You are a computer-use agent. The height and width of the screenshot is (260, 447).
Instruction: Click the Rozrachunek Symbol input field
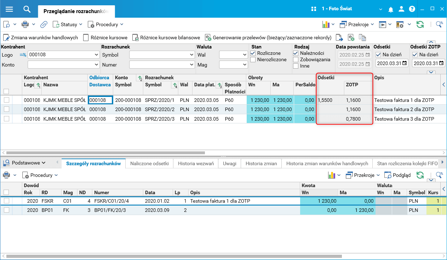[159, 55]
